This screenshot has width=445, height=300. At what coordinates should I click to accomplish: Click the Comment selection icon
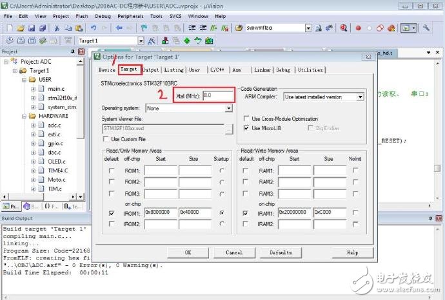pos(213,28)
